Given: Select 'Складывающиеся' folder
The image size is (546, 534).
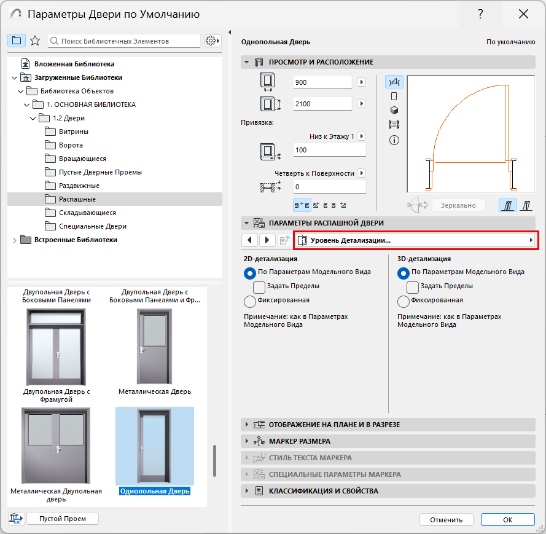Looking at the screenshot, I should click(x=87, y=213).
